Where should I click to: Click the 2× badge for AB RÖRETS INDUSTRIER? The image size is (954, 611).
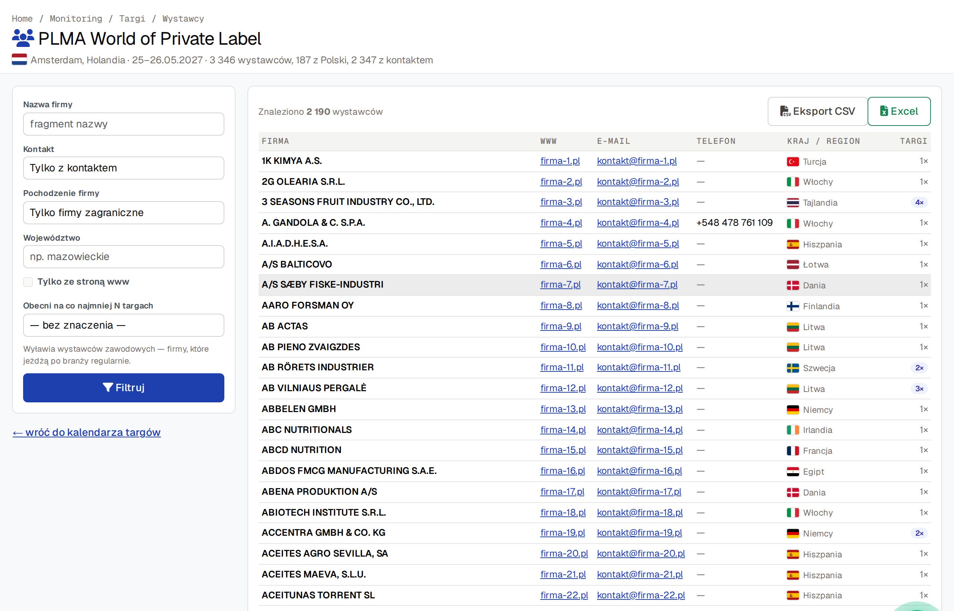(x=919, y=368)
